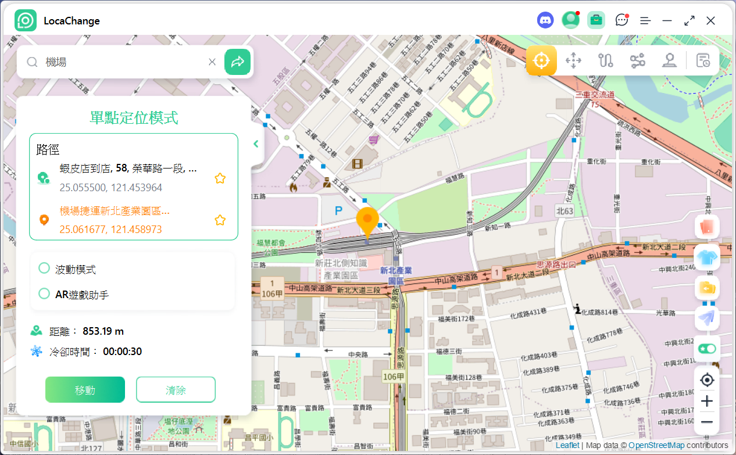
Task: Favorite the 蝦皮店到店 location star
Action: pyautogui.click(x=220, y=178)
